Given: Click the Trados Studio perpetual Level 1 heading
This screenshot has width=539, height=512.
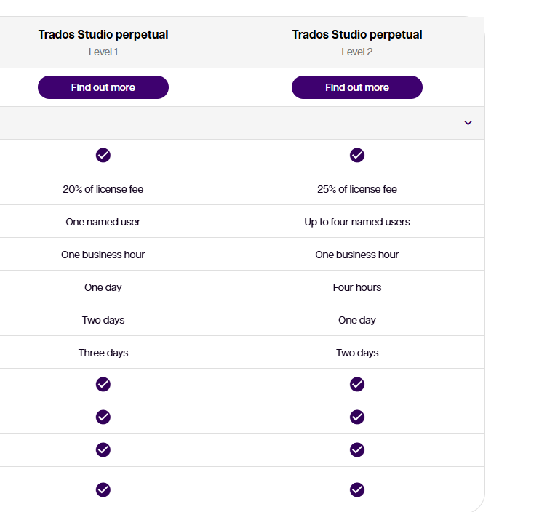Looking at the screenshot, I should 103,35.
